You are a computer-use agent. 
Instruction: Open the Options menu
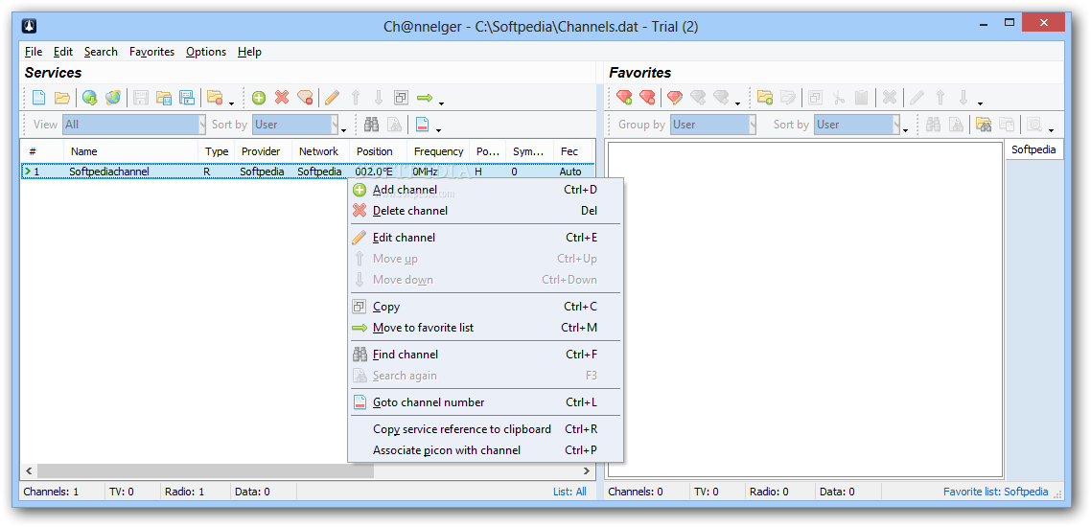click(206, 52)
